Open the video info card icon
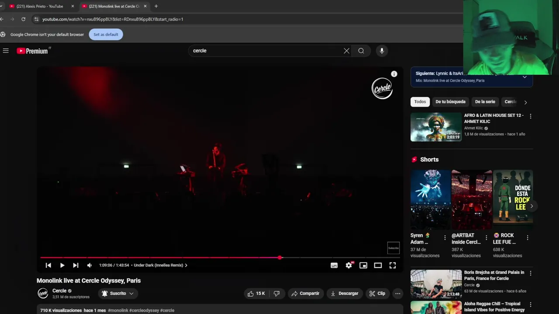This screenshot has height=314, width=559. tap(394, 74)
